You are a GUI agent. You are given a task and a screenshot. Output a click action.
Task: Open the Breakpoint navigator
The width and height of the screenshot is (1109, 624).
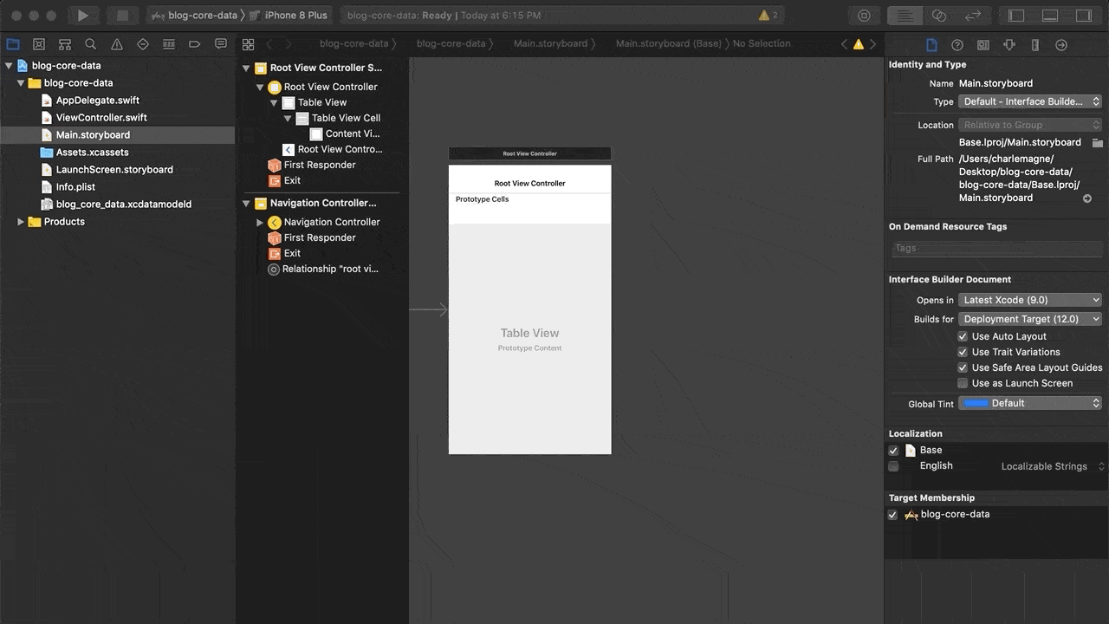coord(195,44)
